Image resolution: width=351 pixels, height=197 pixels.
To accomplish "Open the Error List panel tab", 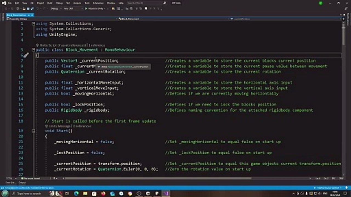I will (11, 182).
